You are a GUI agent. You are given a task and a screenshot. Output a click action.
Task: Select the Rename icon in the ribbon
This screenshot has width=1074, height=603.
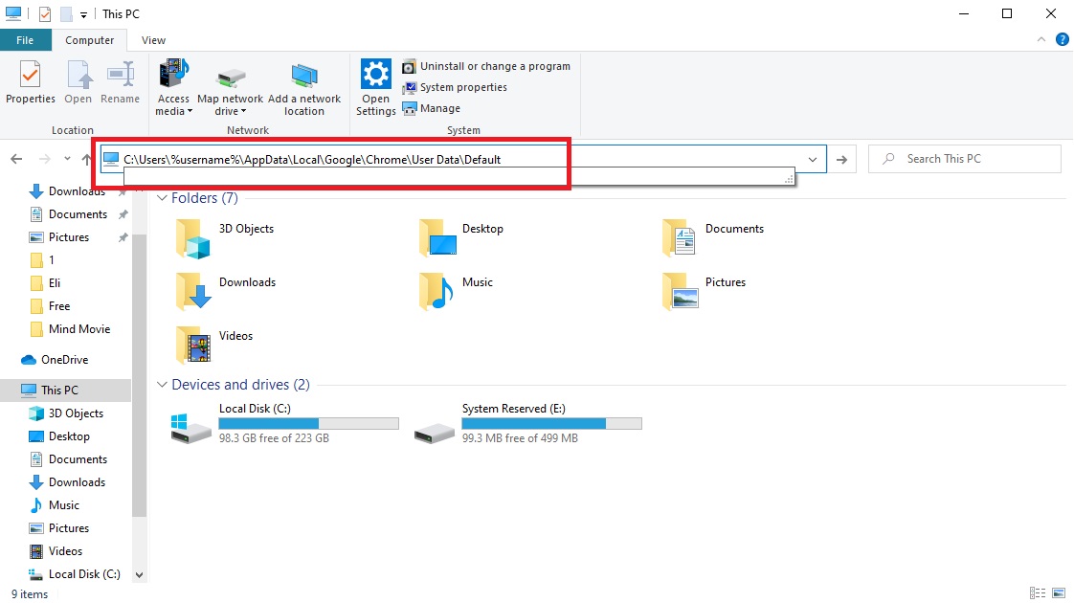[x=120, y=82]
